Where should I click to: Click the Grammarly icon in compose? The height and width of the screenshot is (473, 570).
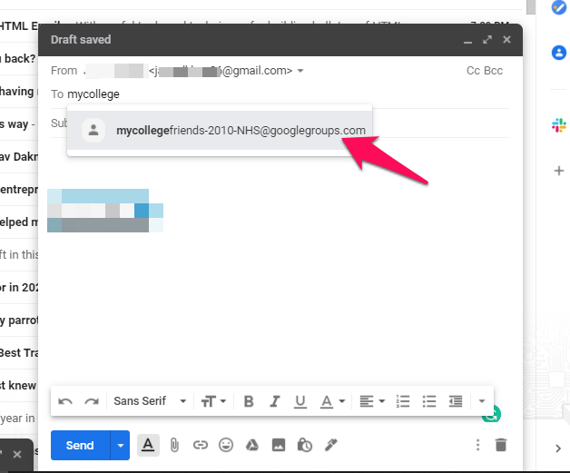point(493,415)
